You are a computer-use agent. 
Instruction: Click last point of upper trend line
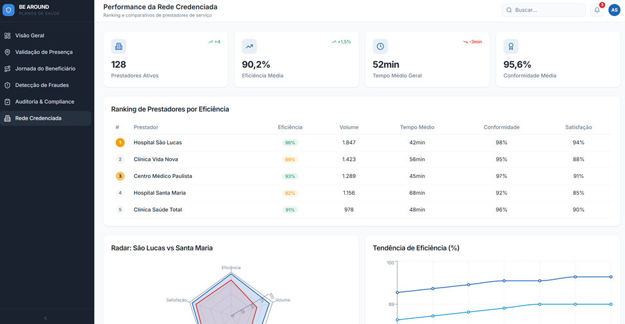click(x=611, y=277)
